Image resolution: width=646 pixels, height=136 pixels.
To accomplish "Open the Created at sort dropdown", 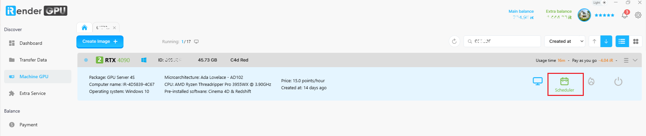I will point(565,41).
